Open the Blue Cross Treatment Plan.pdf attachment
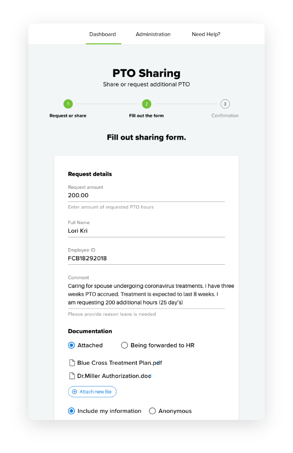The height and width of the screenshot is (453, 293). pyautogui.click(x=119, y=363)
